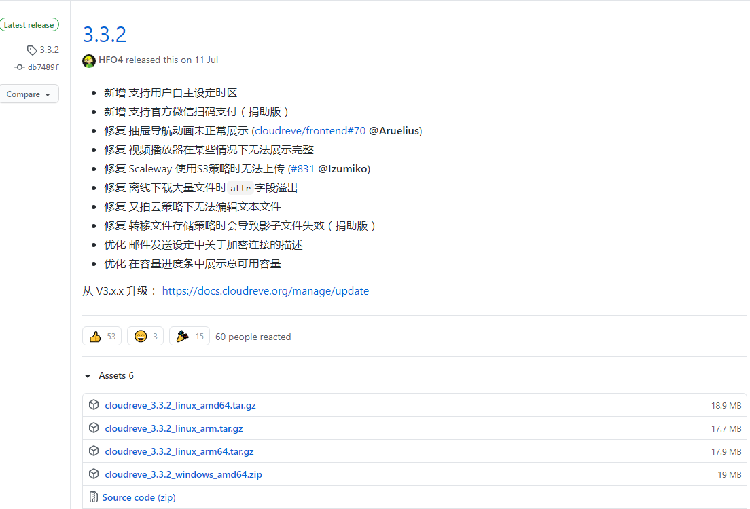Select the 17.9 MB size text

(726, 451)
